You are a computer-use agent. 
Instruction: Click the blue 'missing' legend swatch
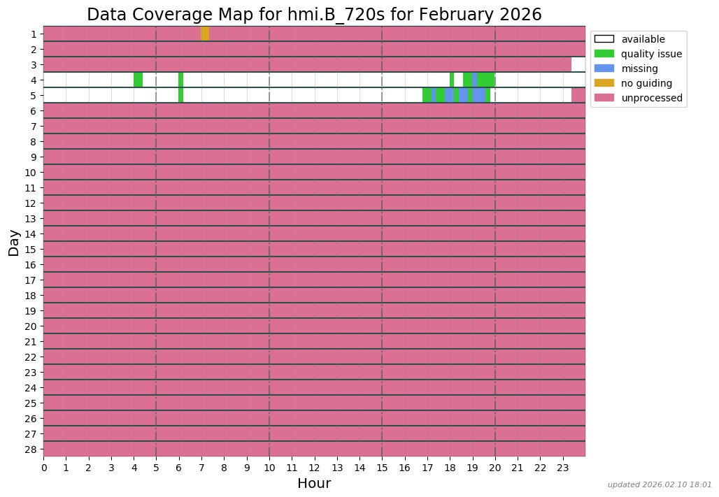(604, 69)
